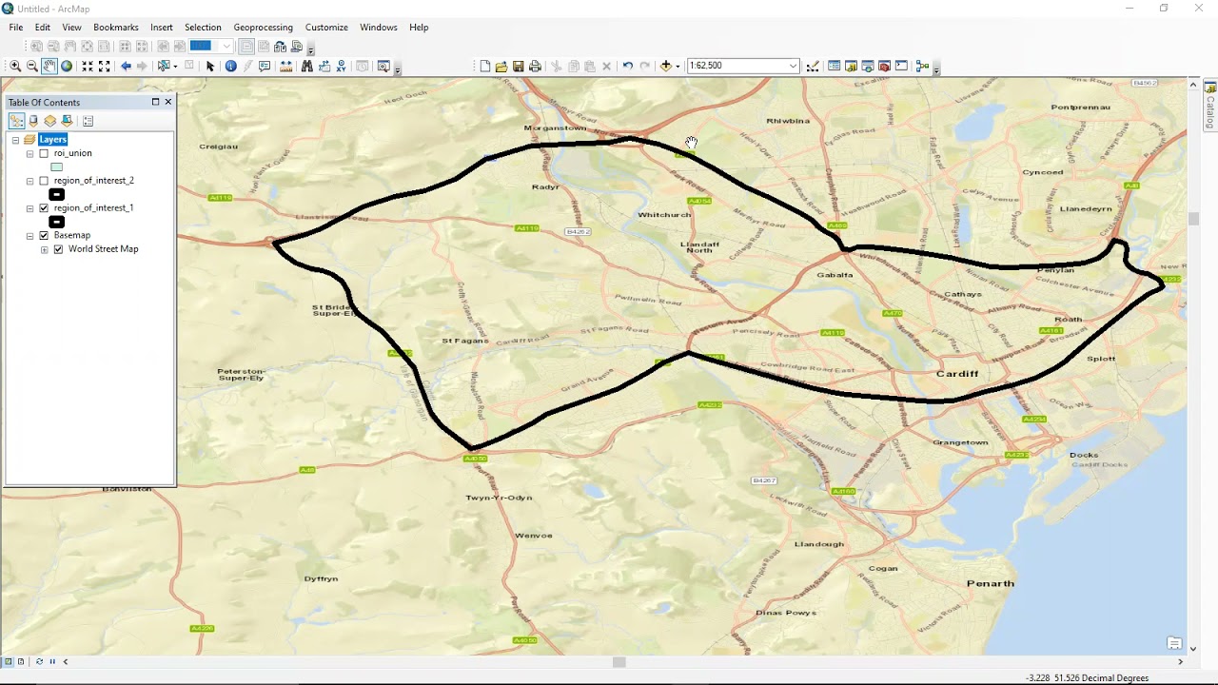Open the map scale dropdown
The height and width of the screenshot is (685, 1218).
coord(793,66)
